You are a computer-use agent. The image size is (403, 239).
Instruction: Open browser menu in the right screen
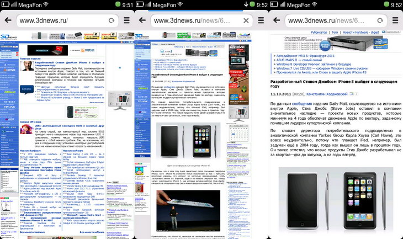tap(395, 20)
